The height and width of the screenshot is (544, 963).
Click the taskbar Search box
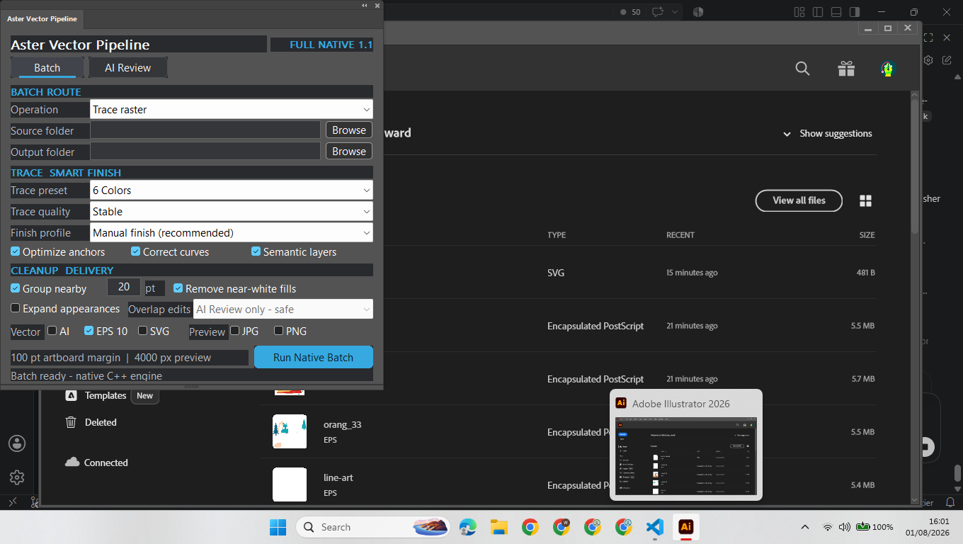click(x=372, y=527)
